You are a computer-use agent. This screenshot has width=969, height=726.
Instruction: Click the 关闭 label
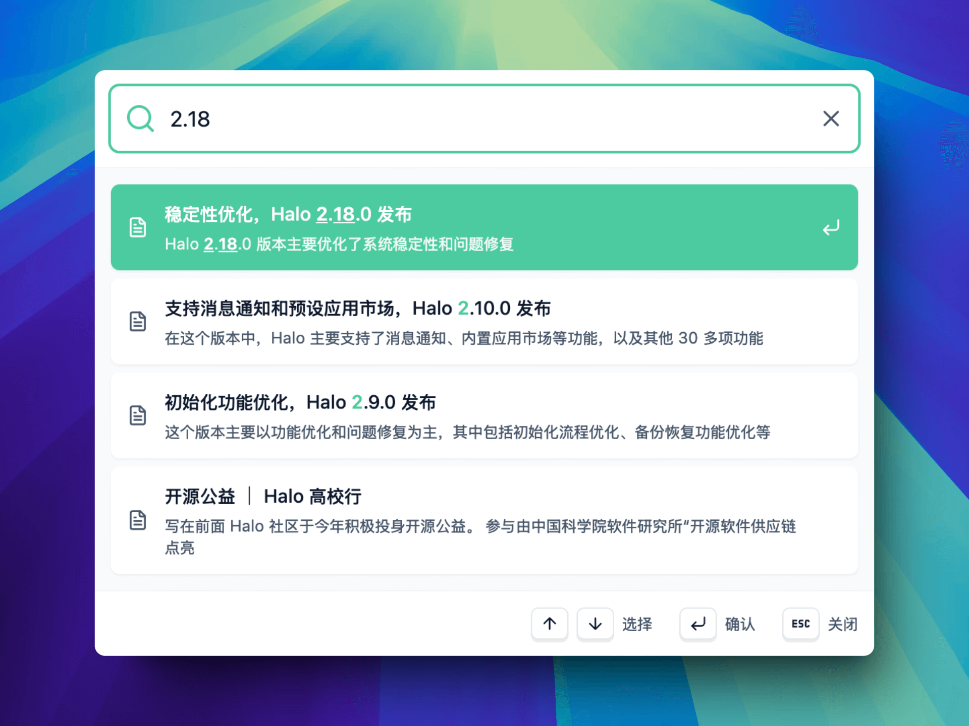click(x=843, y=624)
